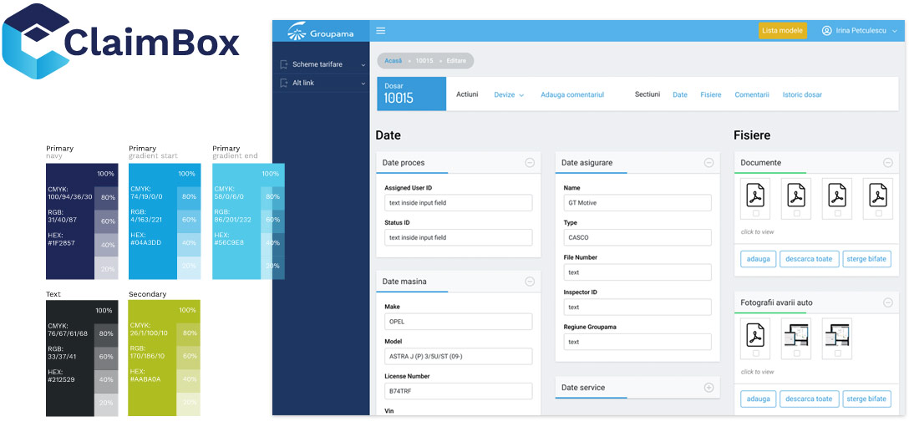Click the Alt link sidebar icon
The image size is (914, 437).
click(x=284, y=84)
